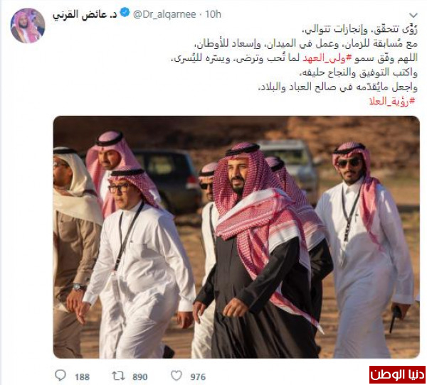
Task: Click the 976 likes count
Action: (x=198, y=377)
